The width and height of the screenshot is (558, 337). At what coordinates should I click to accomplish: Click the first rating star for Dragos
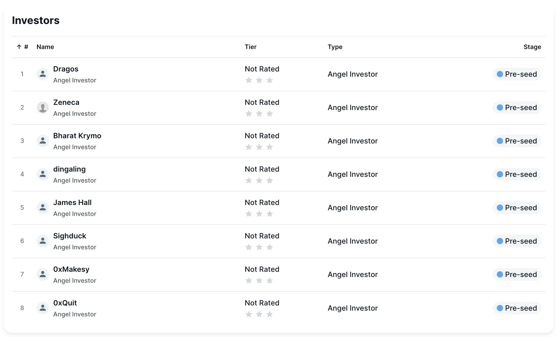click(249, 80)
